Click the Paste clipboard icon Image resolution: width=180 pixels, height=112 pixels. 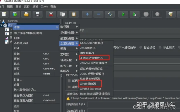(73, 14)
